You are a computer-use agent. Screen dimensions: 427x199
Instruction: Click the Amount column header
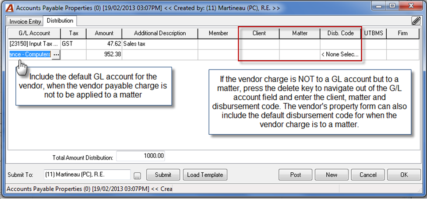[104, 33]
